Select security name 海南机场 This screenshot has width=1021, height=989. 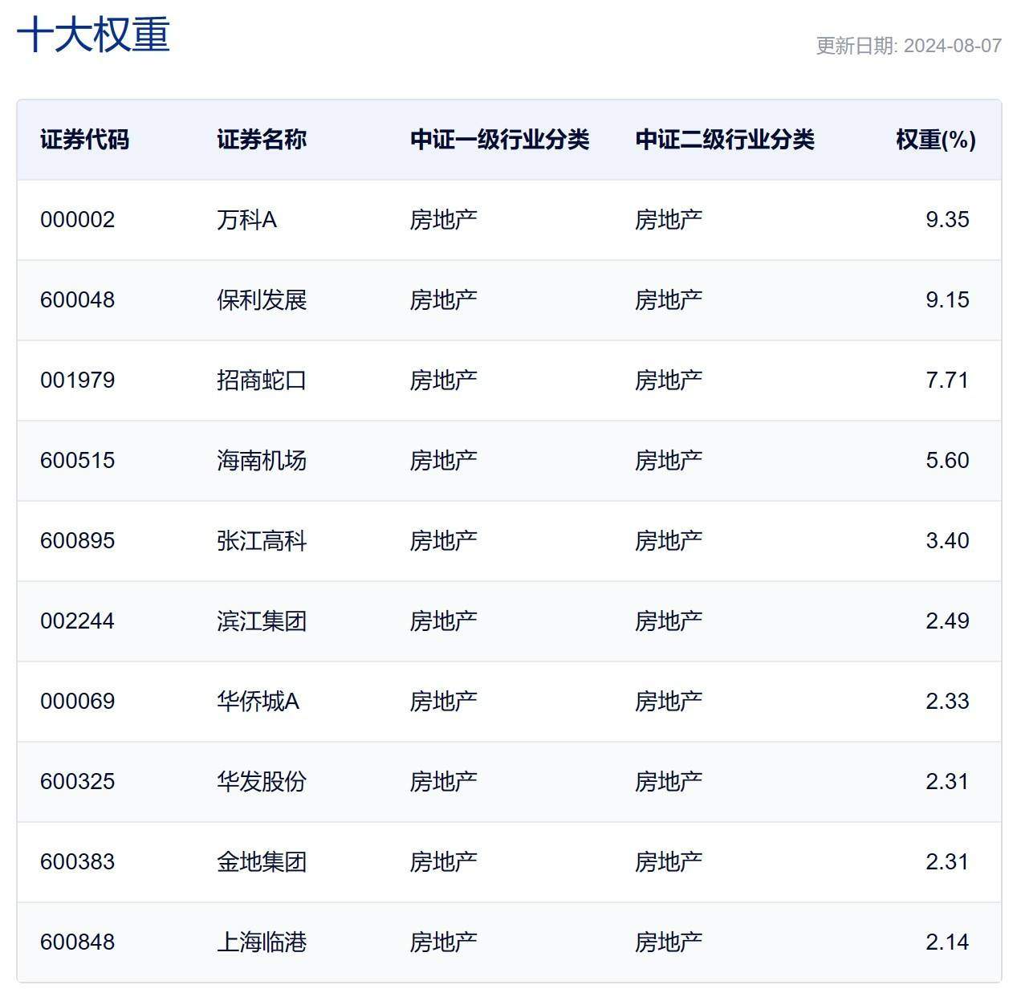point(262,461)
